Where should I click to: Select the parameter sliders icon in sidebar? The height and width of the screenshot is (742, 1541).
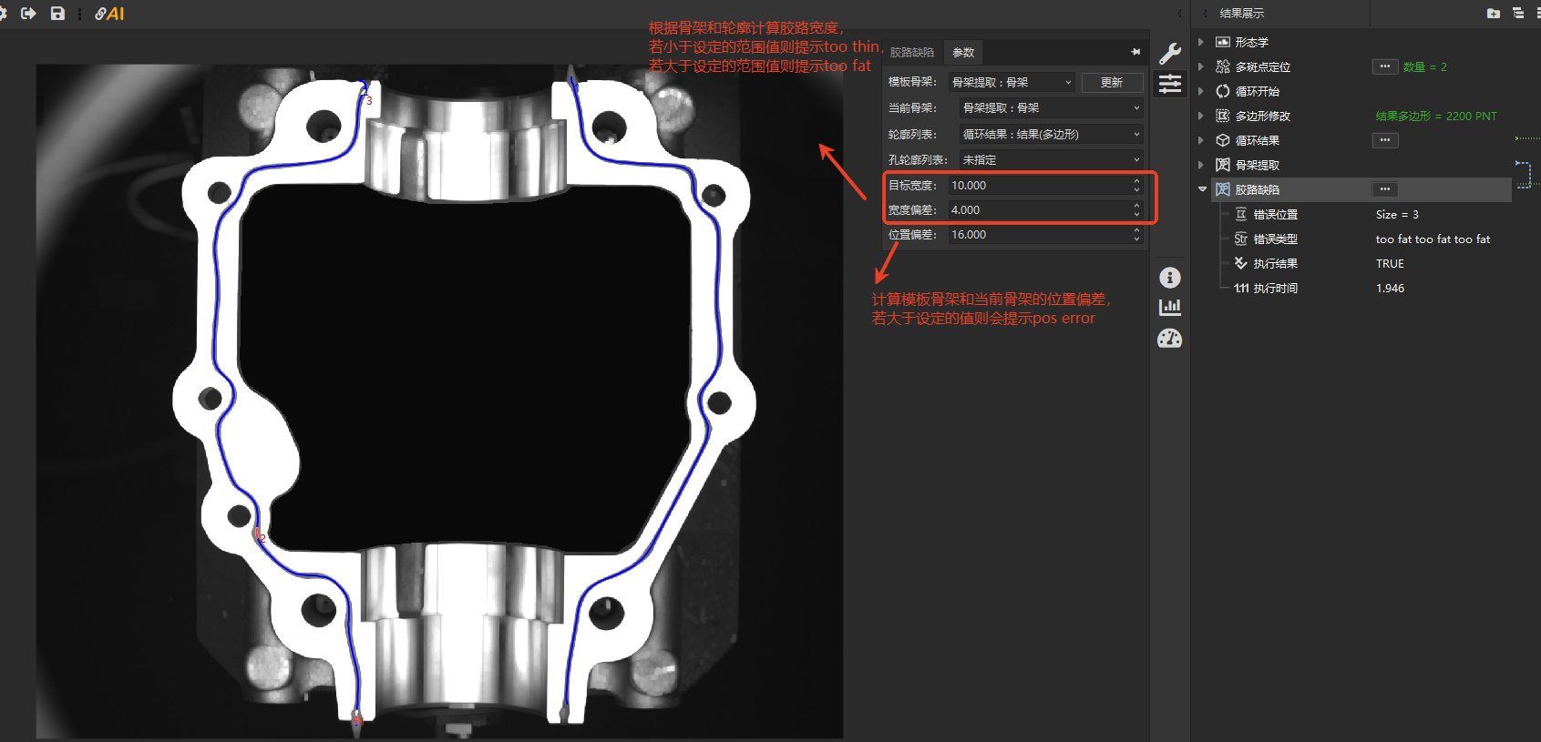[x=1170, y=85]
